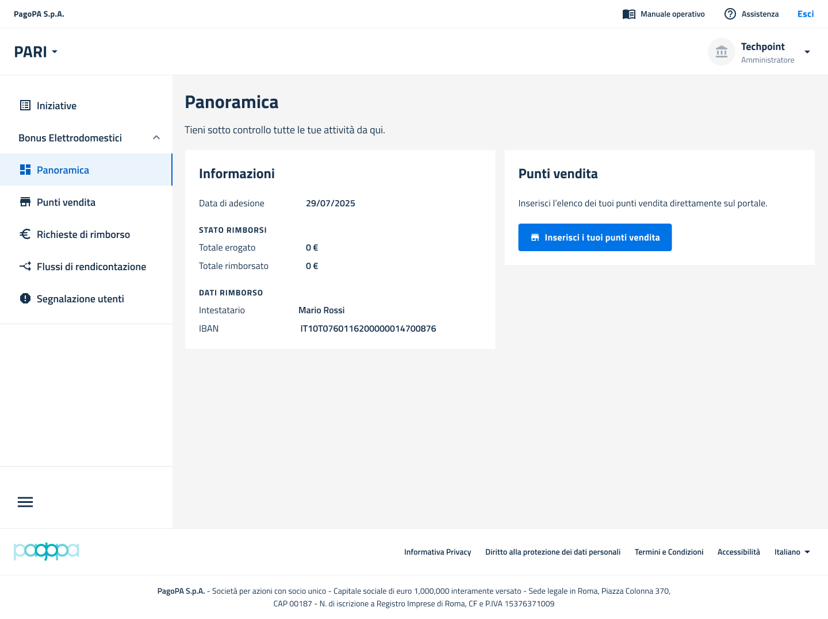Image resolution: width=828 pixels, height=619 pixels.
Task: Click the Manuale operativo book icon
Action: (629, 14)
